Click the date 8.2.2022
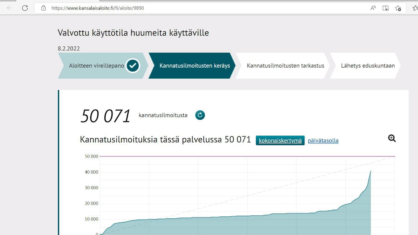The width and height of the screenshot is (418, 235). pyautogui.click(x=69, y=49)
